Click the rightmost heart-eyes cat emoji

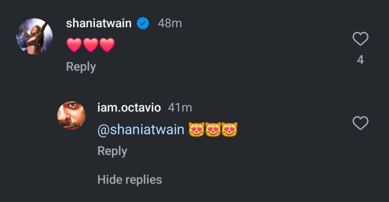coord(229,130)
